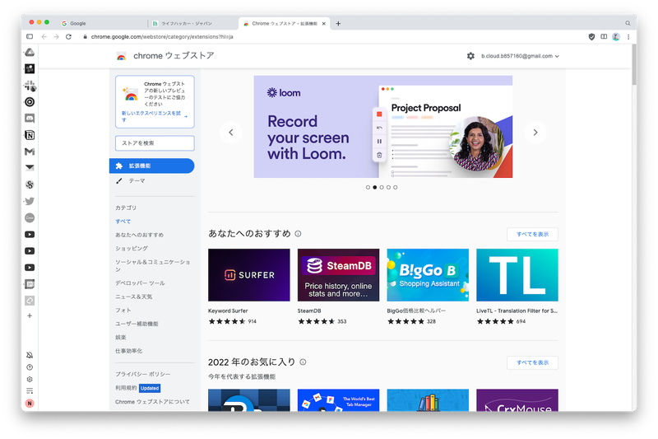This screenshot has width=658, height=439.
Task: Open LiveTL extension card
Action: click(517, 287)
